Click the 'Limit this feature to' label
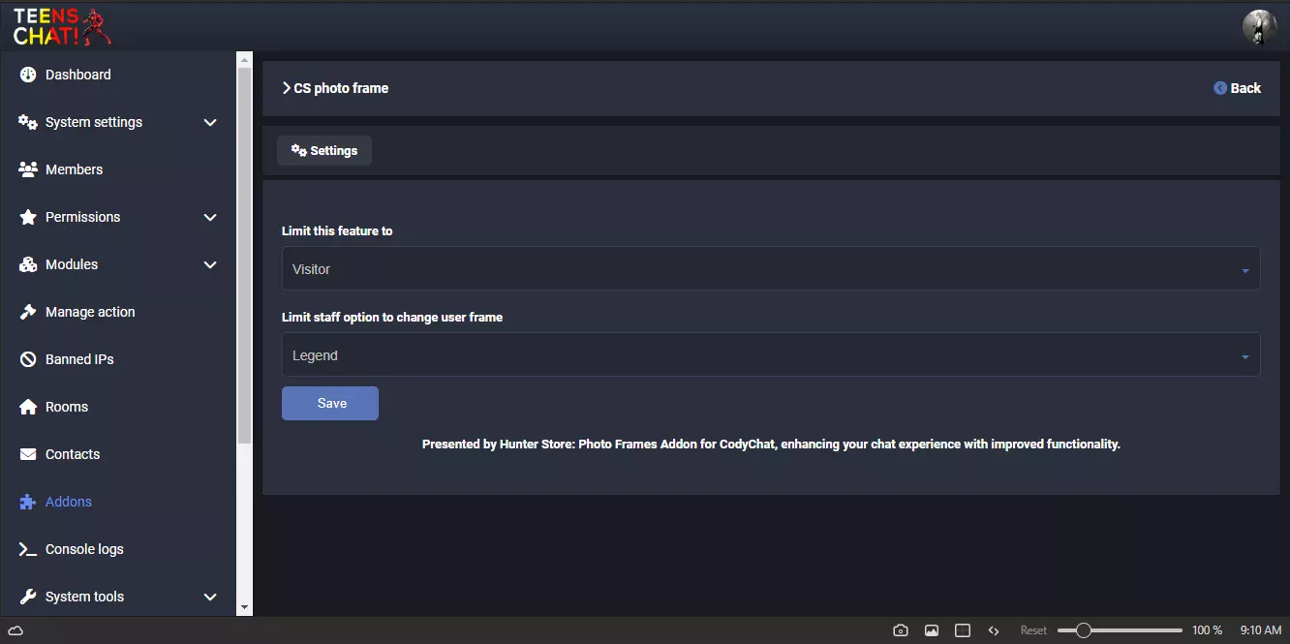 click(337, 231)
